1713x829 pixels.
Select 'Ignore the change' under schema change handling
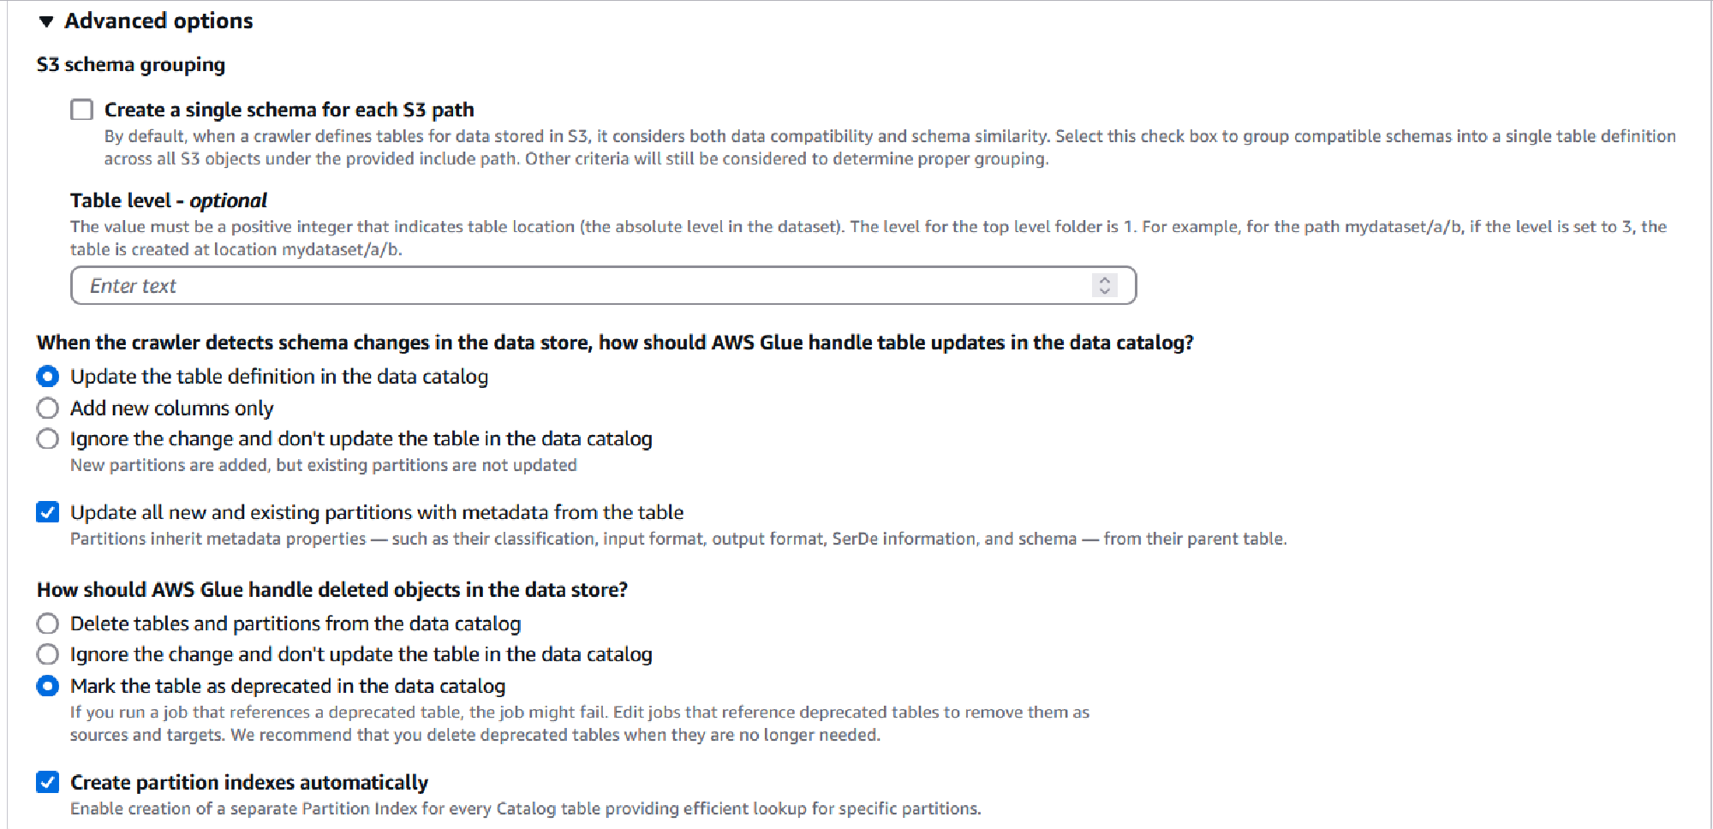click(x=48, y=438)
